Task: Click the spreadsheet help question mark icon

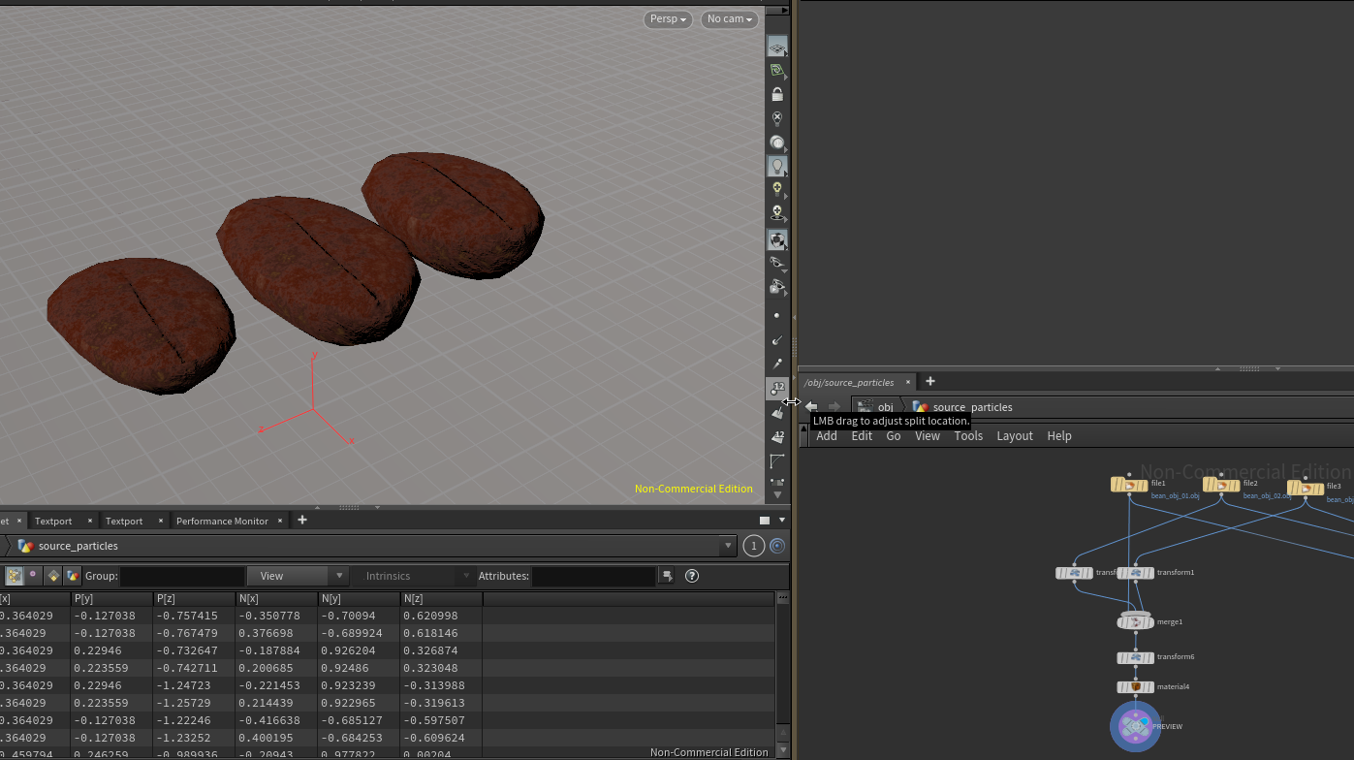Action: [692, 576]
